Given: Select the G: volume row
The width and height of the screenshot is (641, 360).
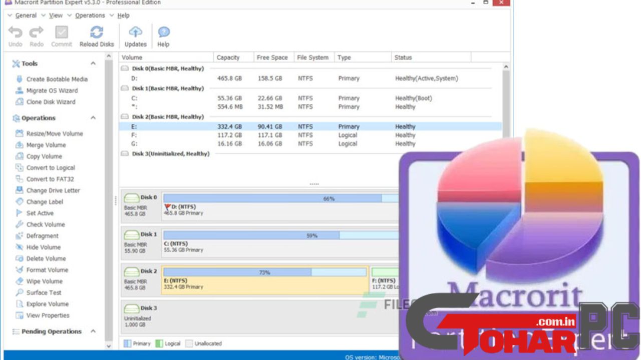Looking at the screenshot, I should (x=310, y=143).
